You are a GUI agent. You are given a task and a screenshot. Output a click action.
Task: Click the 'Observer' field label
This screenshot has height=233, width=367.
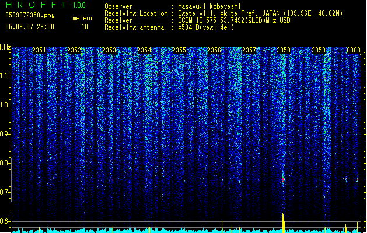coord(118,6)
